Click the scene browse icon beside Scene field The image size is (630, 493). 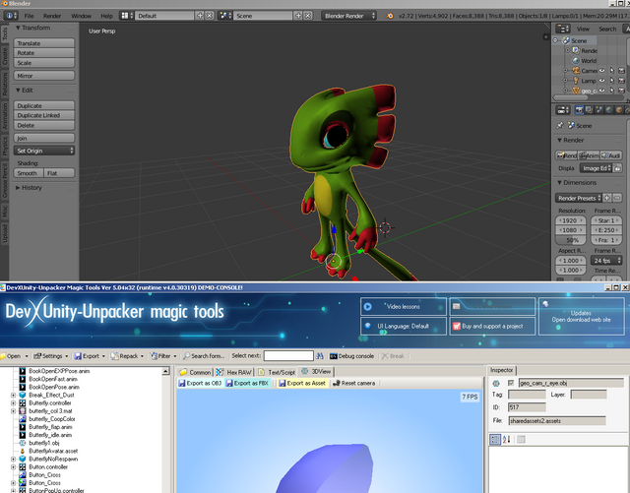point(225,16)
